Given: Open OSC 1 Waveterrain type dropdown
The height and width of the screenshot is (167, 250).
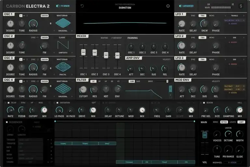Looking at the screenshot, I should [64, 16].
